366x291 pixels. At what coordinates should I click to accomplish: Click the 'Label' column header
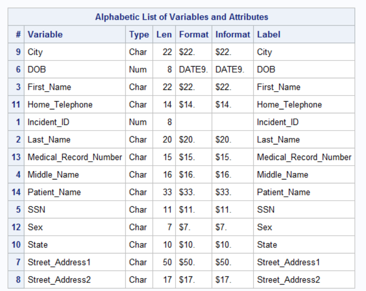tap(269, 35)
